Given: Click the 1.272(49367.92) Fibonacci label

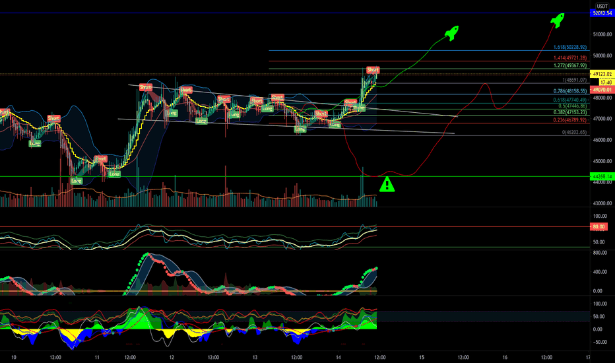Looking at the screenshot, I should coord(570,65).
